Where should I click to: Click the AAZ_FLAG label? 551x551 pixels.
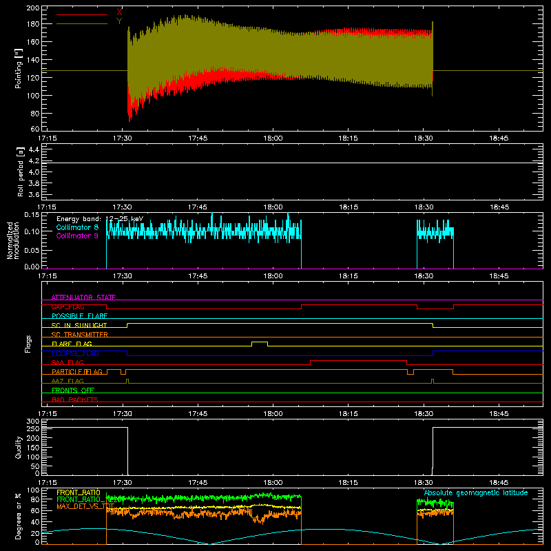point(67,382)
